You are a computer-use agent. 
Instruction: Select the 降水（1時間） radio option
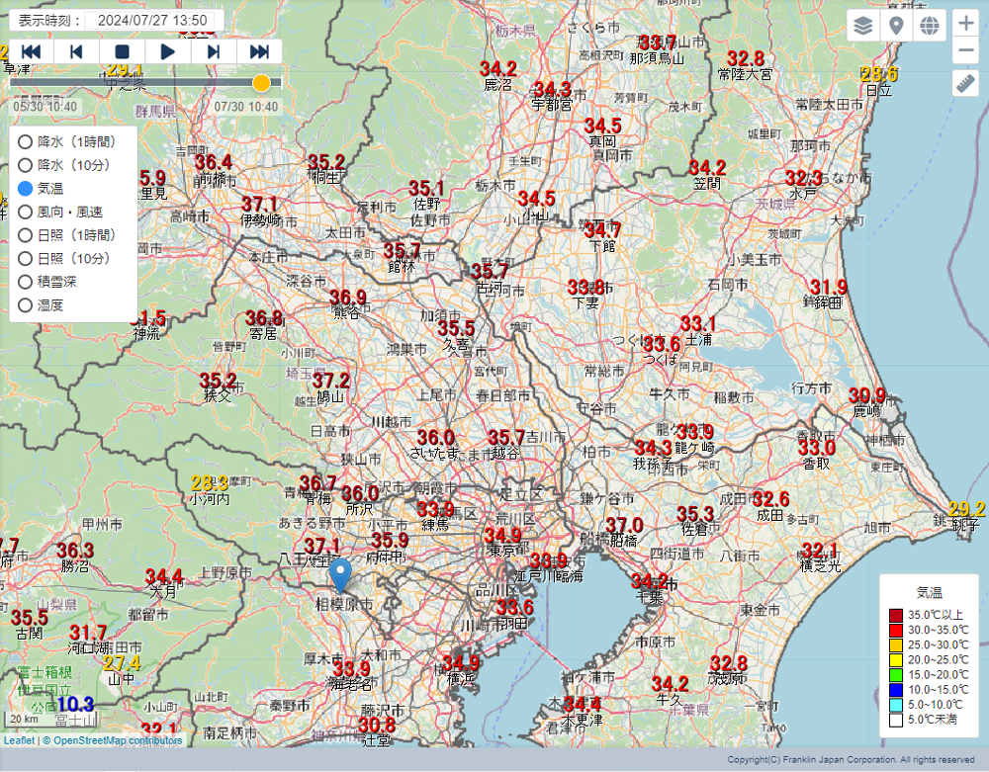[x=26, y=140]
